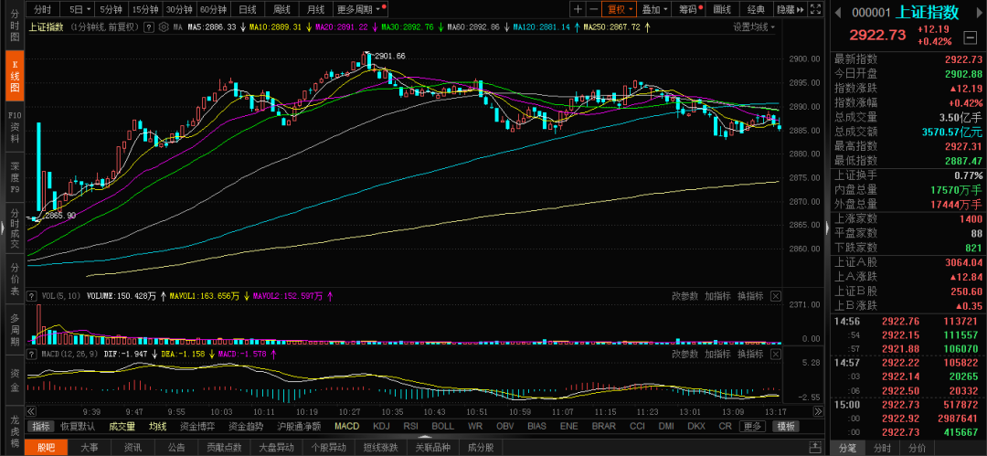987x456 pixels.
Task: Toggle 均线 moving average overlay
Action: [x=157, y=427]
